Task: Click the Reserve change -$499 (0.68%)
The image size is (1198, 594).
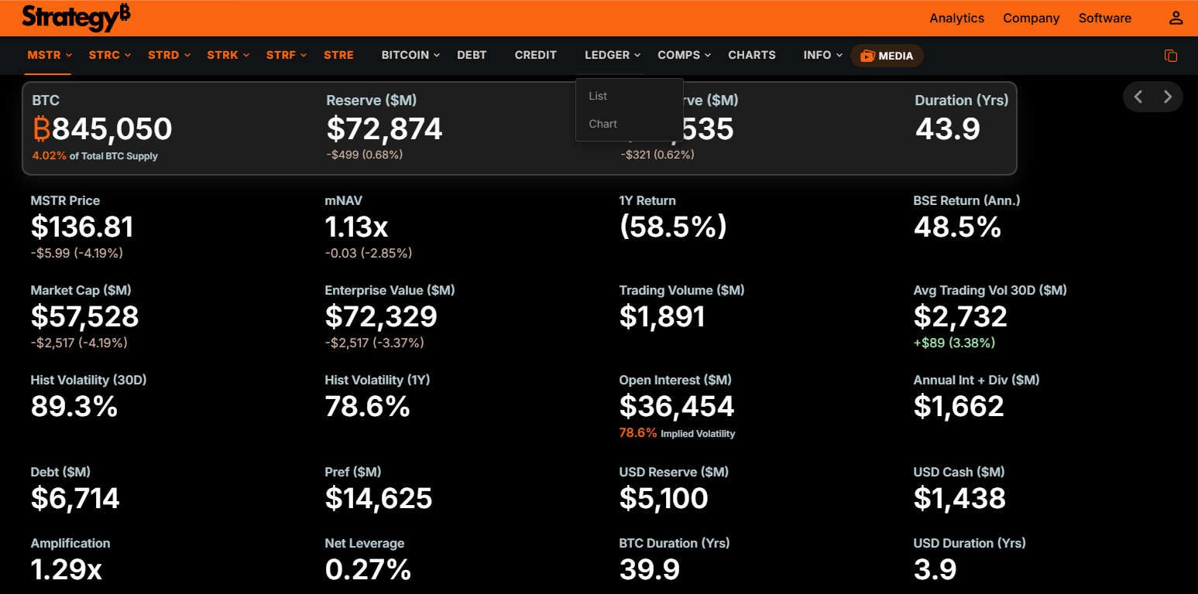Action: tap(365, 155)
